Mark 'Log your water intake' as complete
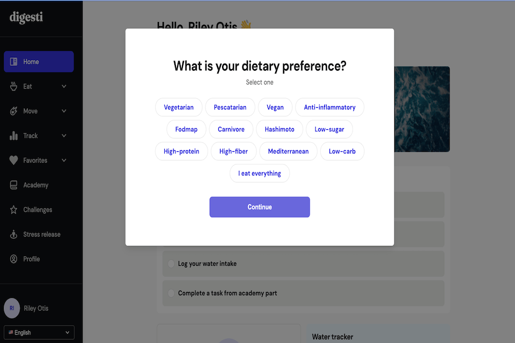Image resolution: width=515 pixels, height=343 pixels. click(x=172, y=264)
